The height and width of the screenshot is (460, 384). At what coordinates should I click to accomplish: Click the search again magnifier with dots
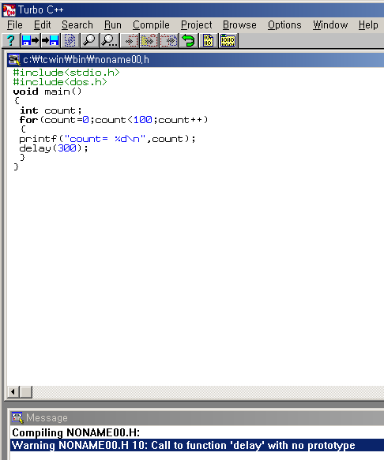(109, 40)
